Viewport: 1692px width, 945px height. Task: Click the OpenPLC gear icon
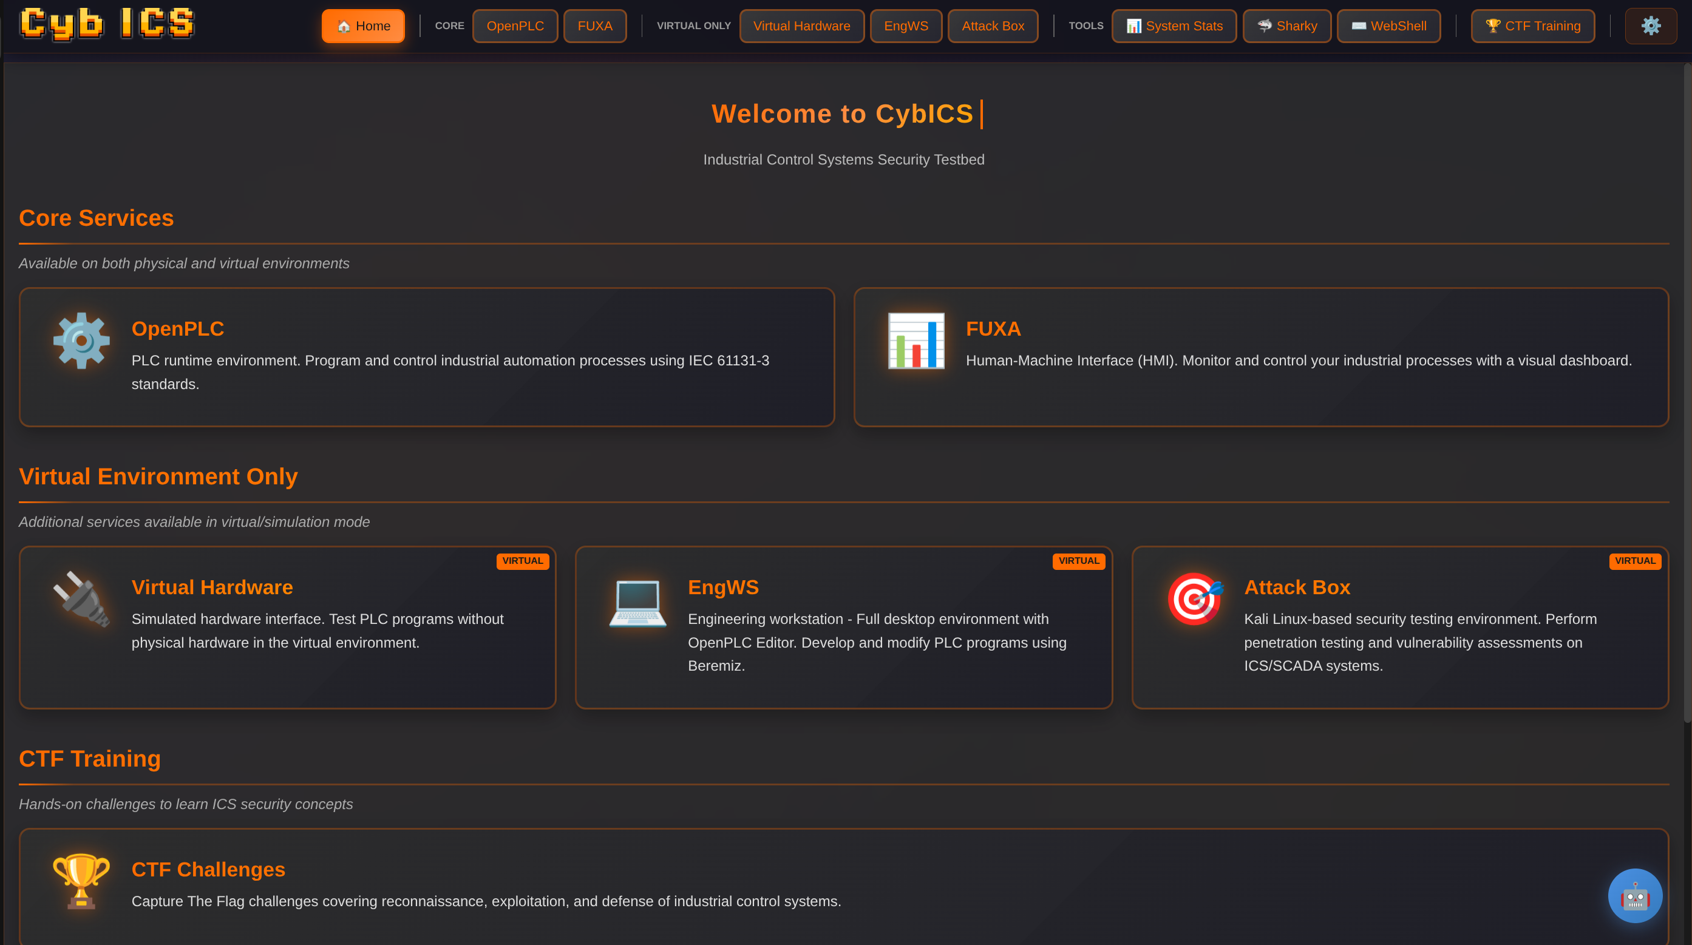click(81, 340)
